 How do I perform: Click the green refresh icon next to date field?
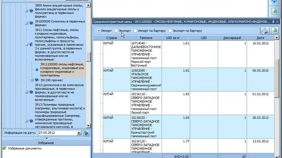click(86, 133)
